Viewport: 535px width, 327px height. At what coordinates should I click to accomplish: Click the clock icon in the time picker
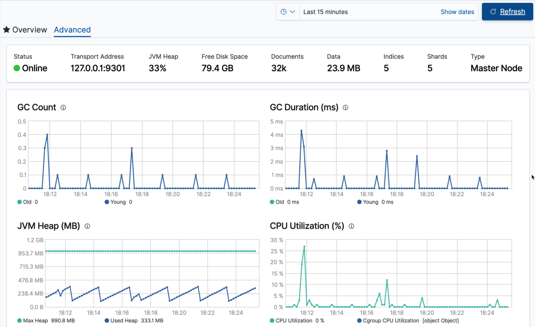(x=284, y=11)
